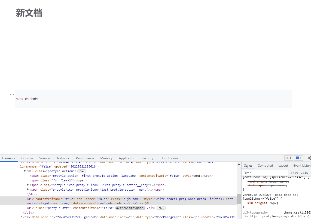Open the Lighthouse panel
This screenshot has width=311, height=219.
pyautogui.click(x=170, y=158)
